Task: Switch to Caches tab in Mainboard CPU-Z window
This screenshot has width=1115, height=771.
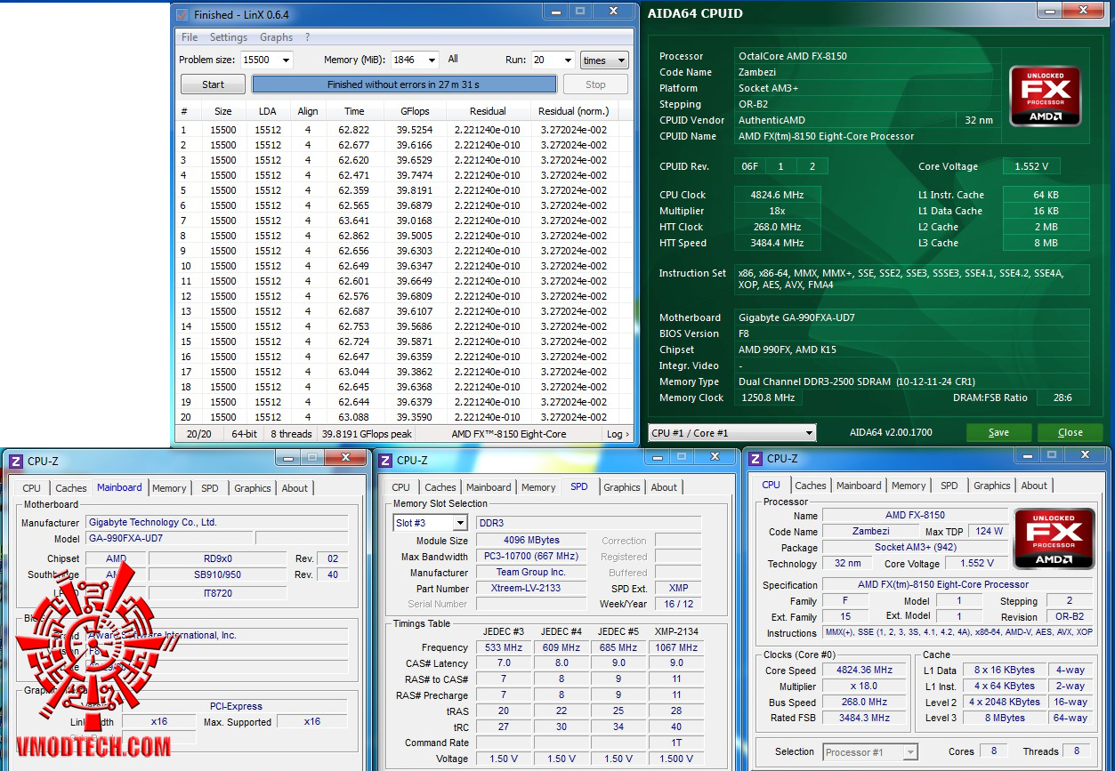Action: coord(71,488)
